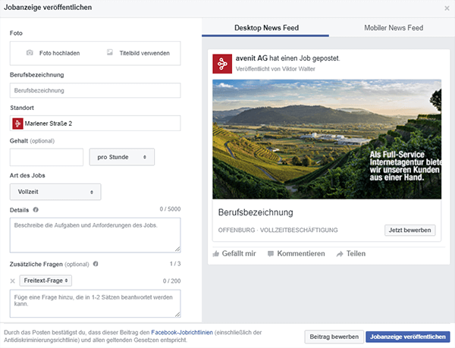
Task: Open the Facebook-Jobrichtlinien link
Action: tap(182, 332)
